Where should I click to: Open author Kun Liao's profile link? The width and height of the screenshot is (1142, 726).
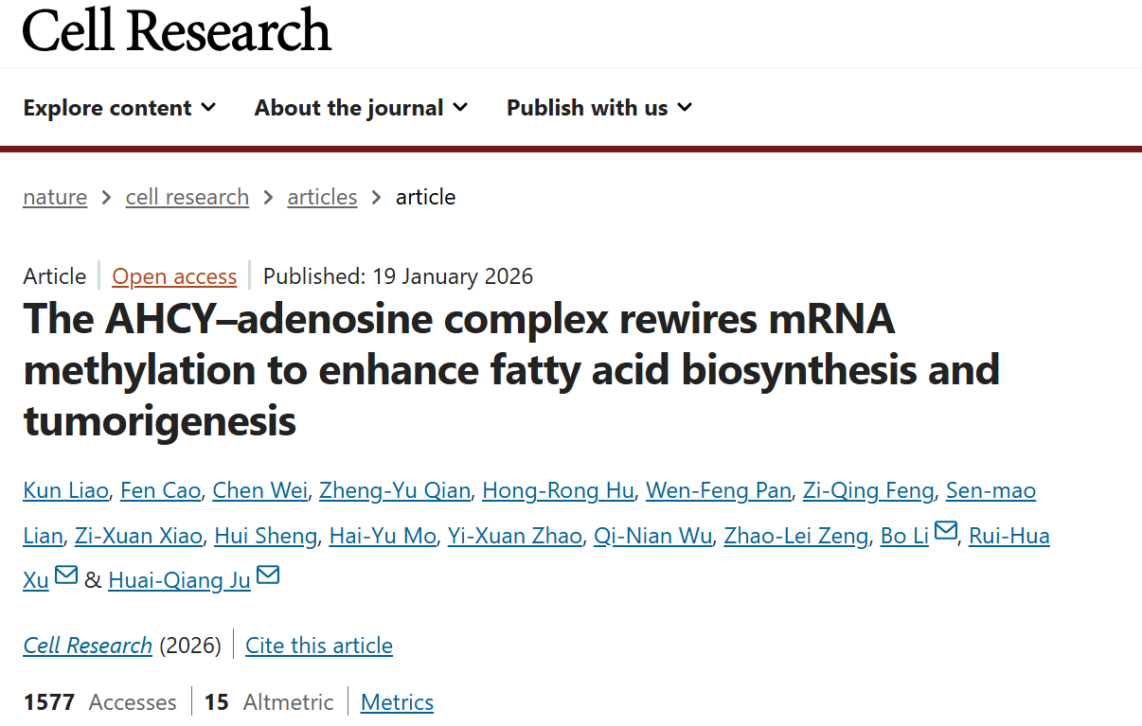click(x=66, y=490)
